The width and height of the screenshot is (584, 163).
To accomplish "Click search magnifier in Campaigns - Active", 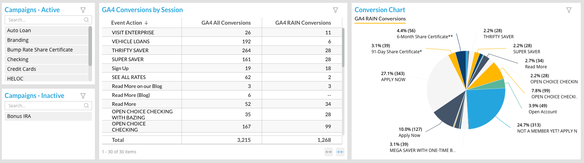I will [86, 20].
